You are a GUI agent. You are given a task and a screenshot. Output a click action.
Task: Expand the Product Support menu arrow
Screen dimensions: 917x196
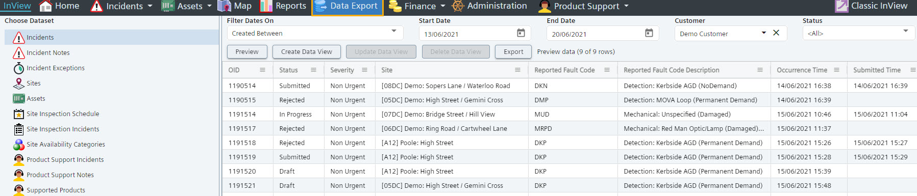tap(626, 6)
